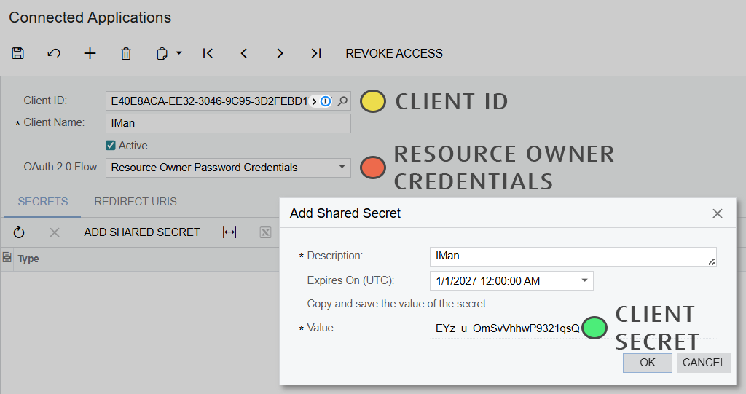Image resolution: width=746 pixels, height=394 pixels.
Task: Go to last record icon
Action: coord(315,53)
